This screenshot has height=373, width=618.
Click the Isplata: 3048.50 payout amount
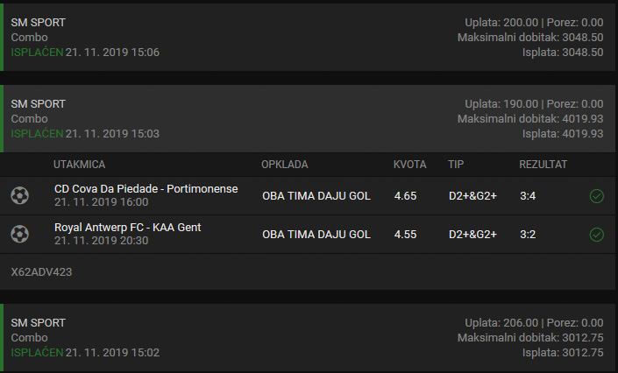coord(563,52)
